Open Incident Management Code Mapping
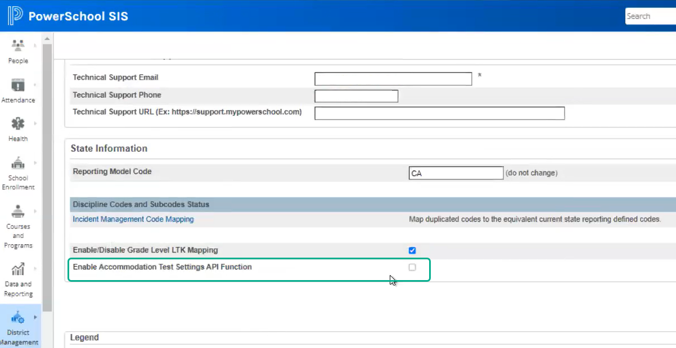This screenshot has width=676, height=348. (133, 219)
